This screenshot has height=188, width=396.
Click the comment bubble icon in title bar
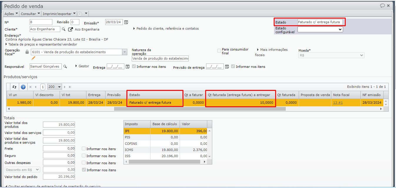click(382, 6)
